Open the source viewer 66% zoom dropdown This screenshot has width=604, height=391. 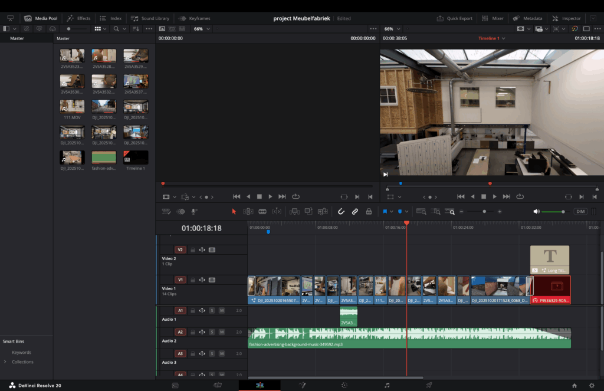pos(202,29)
